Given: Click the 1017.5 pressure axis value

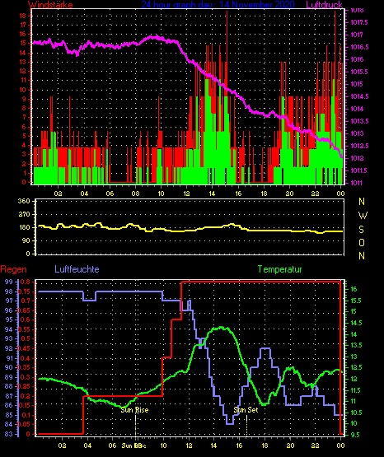Looking at the screenshot, I should tap(359, 22).
